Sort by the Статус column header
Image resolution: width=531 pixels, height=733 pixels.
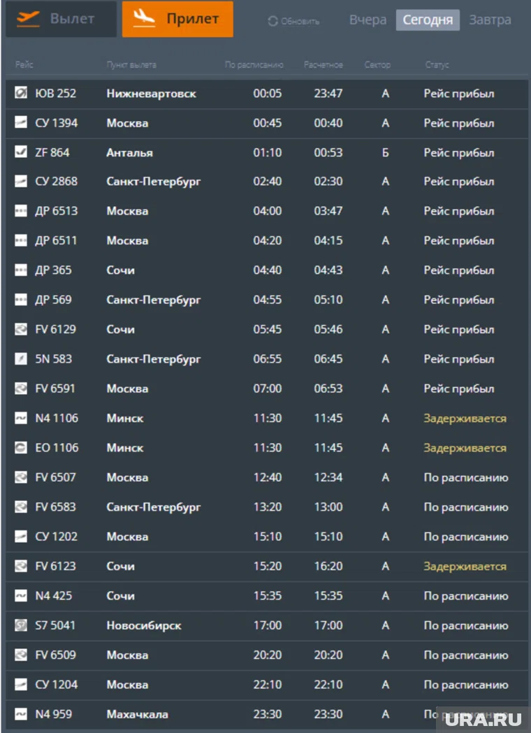tap(437, 65)
